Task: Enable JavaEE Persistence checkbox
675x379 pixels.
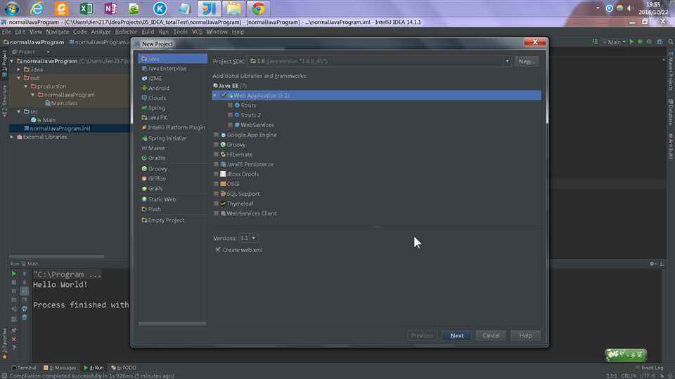Action: pos(216,164)
